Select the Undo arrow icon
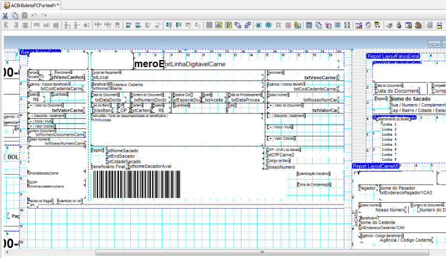The width and height of the screenshot is (446, 258). click(x=34, y=15)
